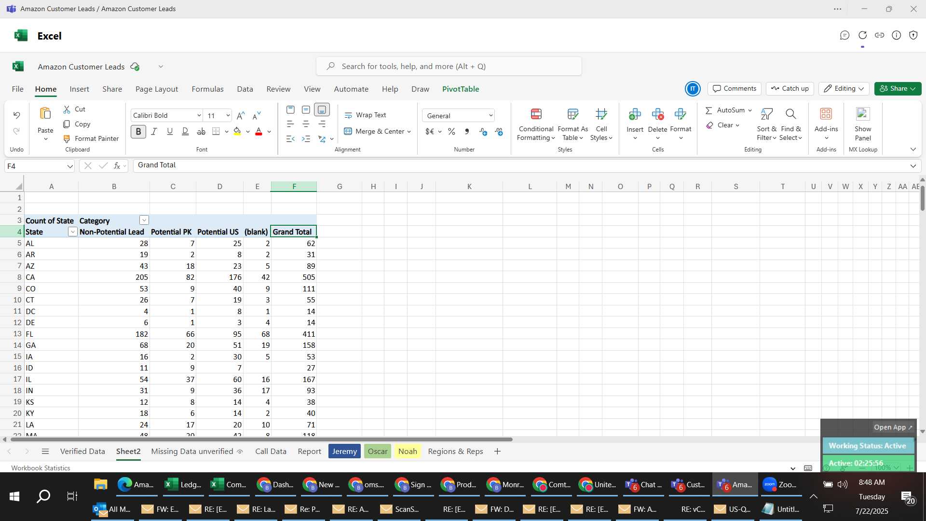Open the Insert ribbon tab

pyautogui.click(x=79, y=89)
